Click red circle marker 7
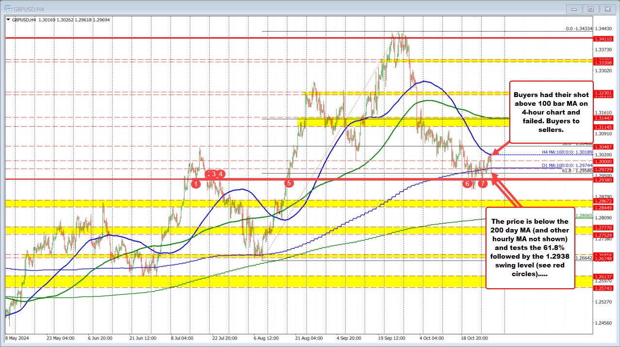This screenshot has height=347, width=620. click(x=483, y=183)
